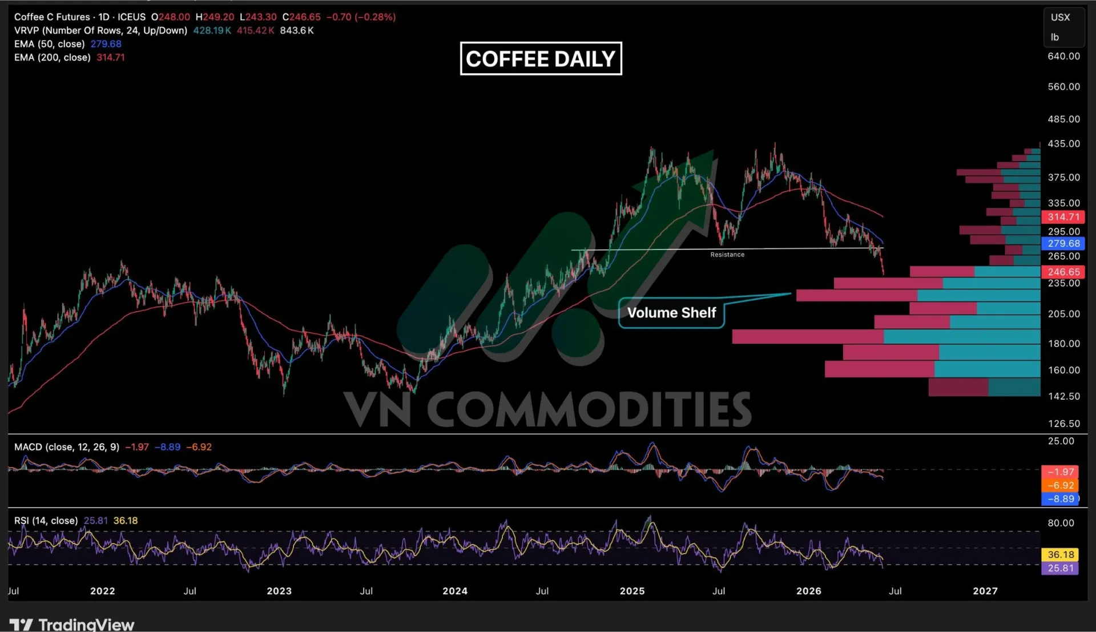This screenshot has height=632, width=1096.
Task: Click the 295.00 price axis label
Action: [x=1063, y=232]
